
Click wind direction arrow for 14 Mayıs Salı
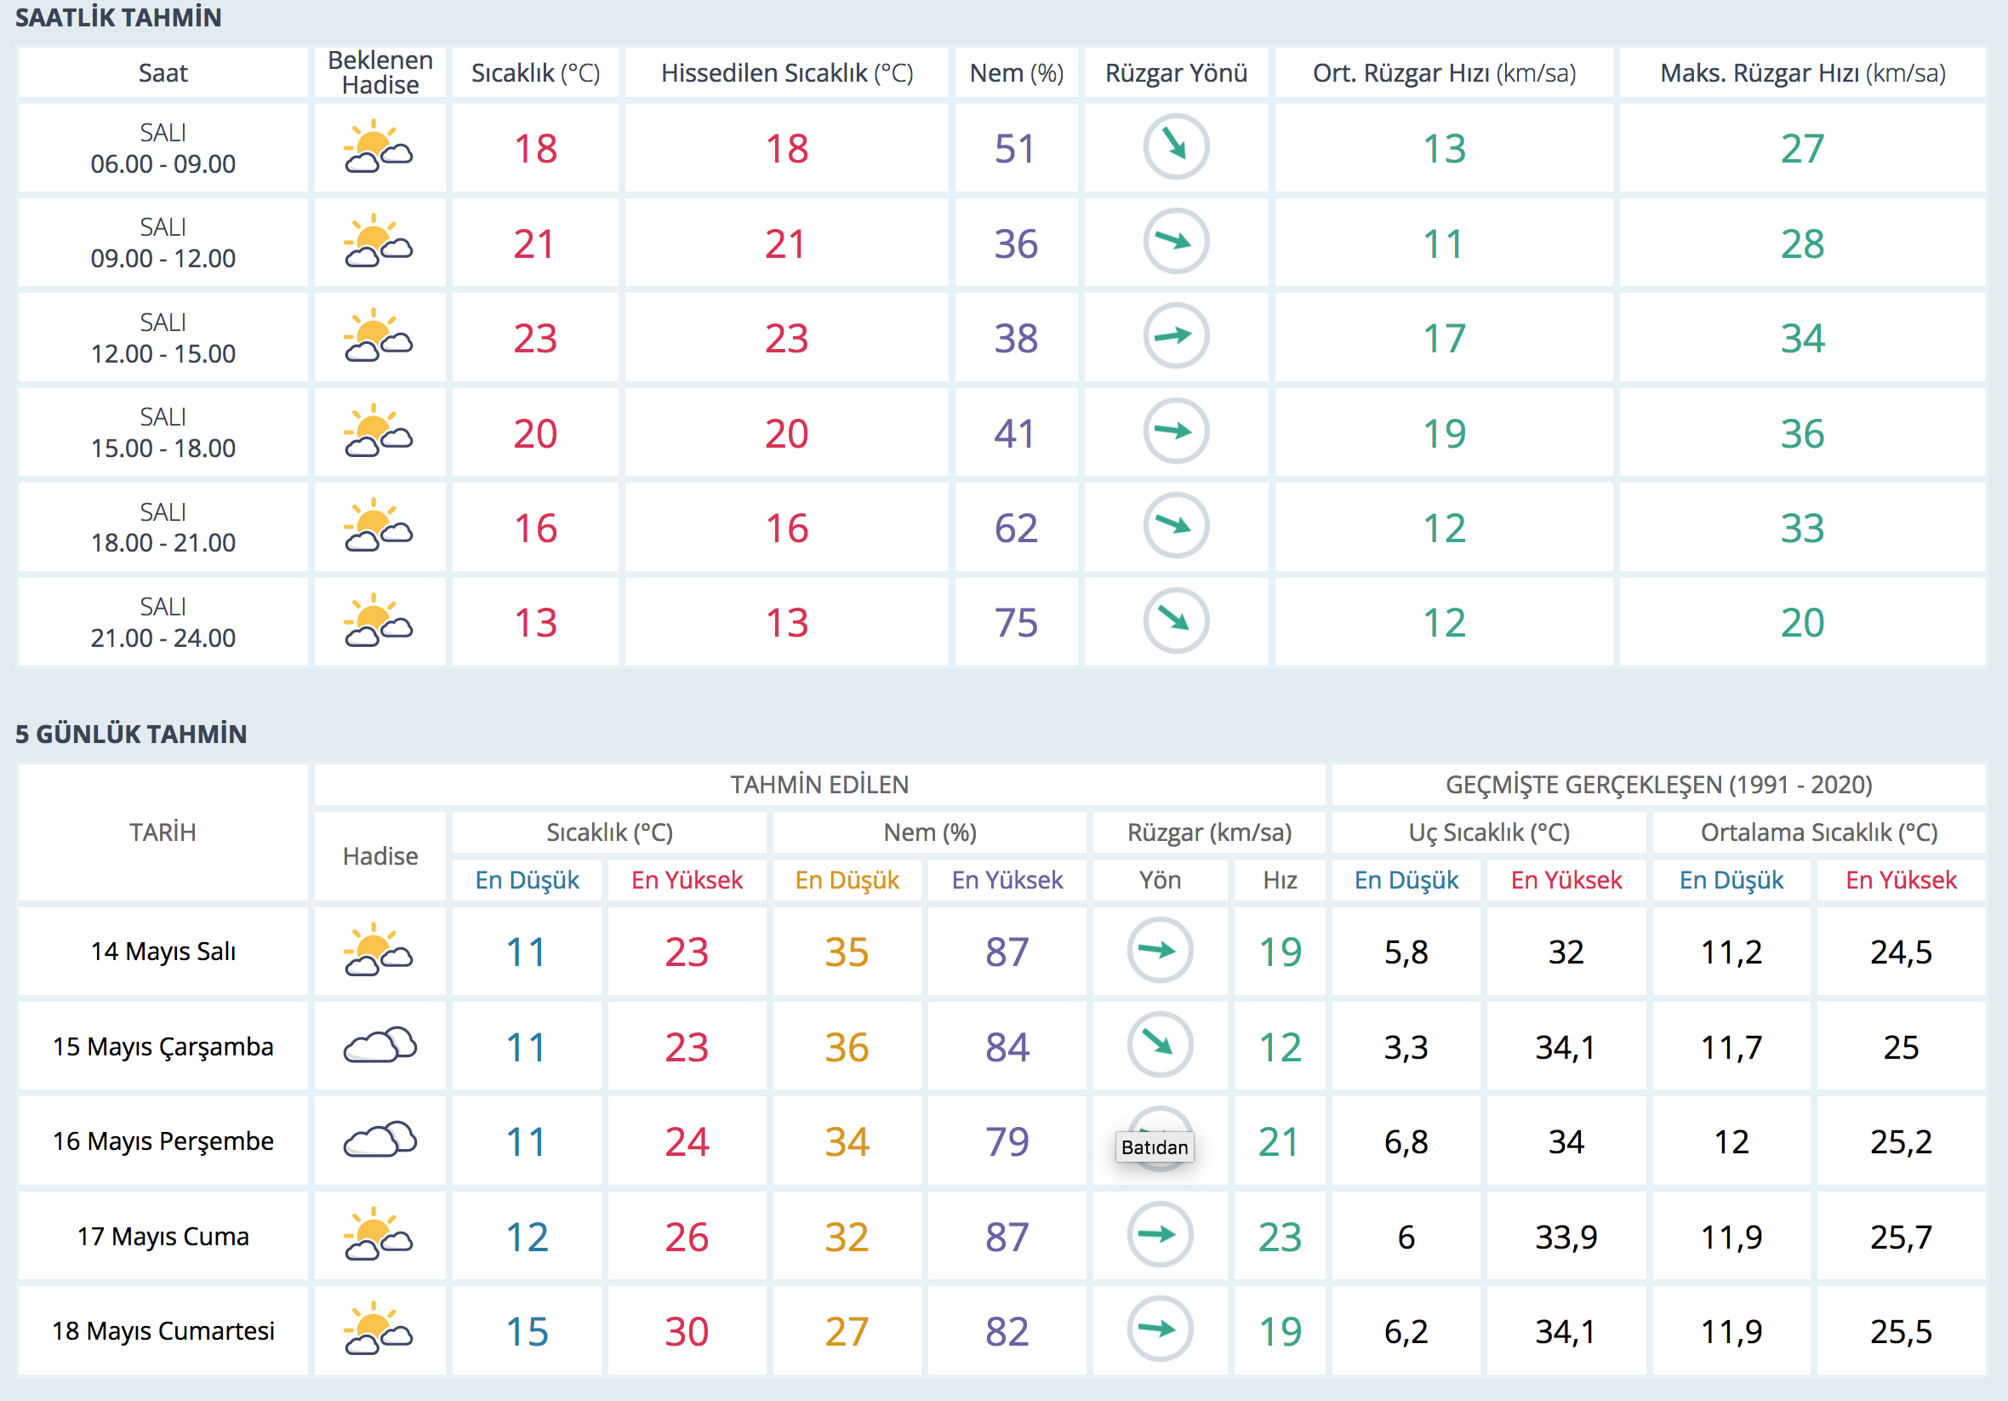point(1160,951)
